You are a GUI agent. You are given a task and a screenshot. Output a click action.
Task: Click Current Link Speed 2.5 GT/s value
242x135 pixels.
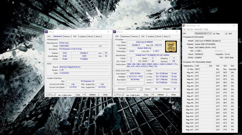(x=73, y=87)
